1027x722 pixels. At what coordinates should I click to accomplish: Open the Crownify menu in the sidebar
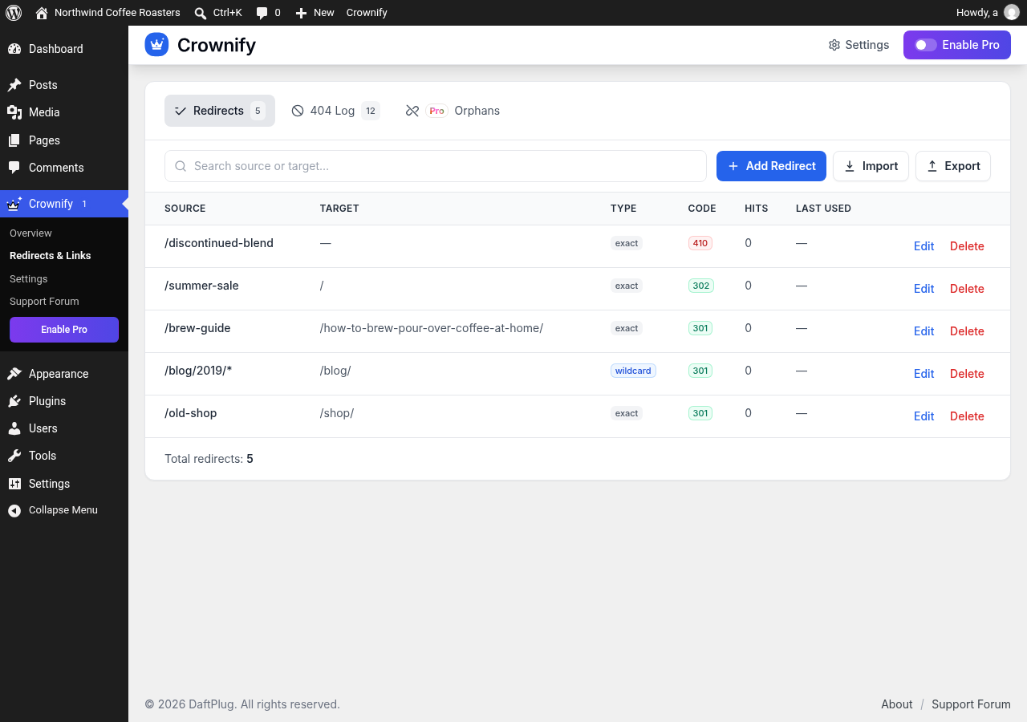(64, 204)
